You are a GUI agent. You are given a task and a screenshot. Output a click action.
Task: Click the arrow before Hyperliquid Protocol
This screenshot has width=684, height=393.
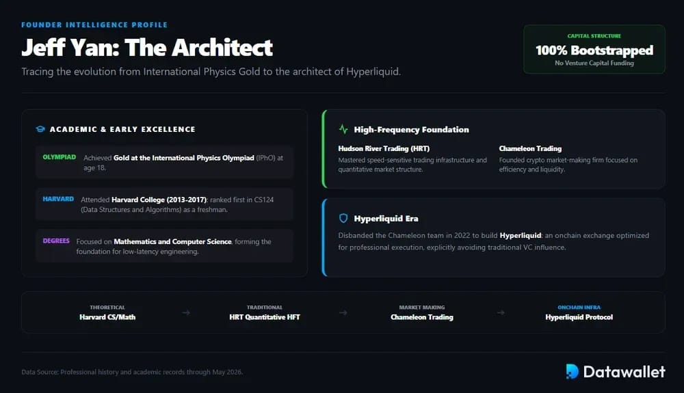[x=501, y=313]
